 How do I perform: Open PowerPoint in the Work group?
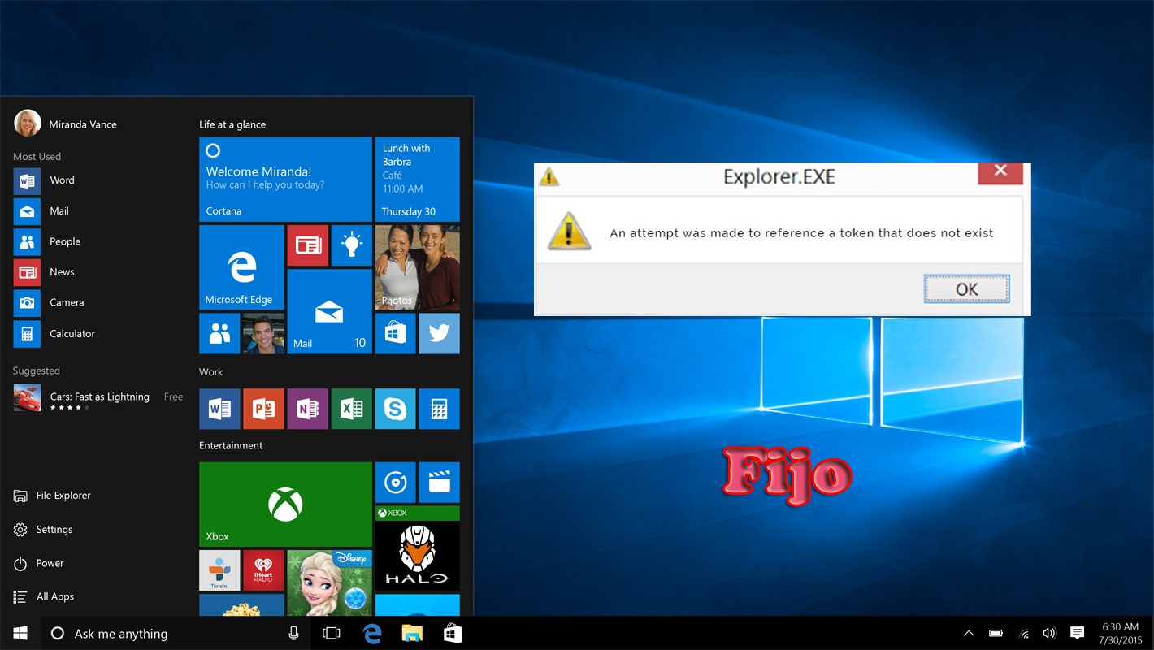(263, 409)
